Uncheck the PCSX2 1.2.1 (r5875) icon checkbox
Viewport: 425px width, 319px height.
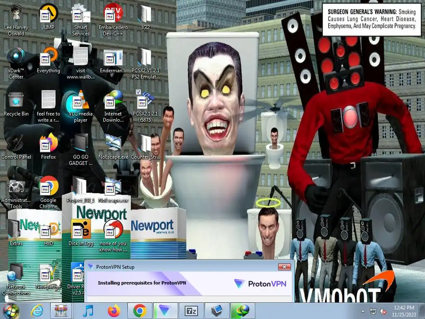coord(138,92)
